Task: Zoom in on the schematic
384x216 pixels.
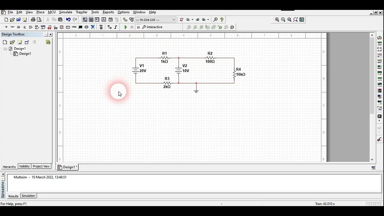Action: pos(277,19)
